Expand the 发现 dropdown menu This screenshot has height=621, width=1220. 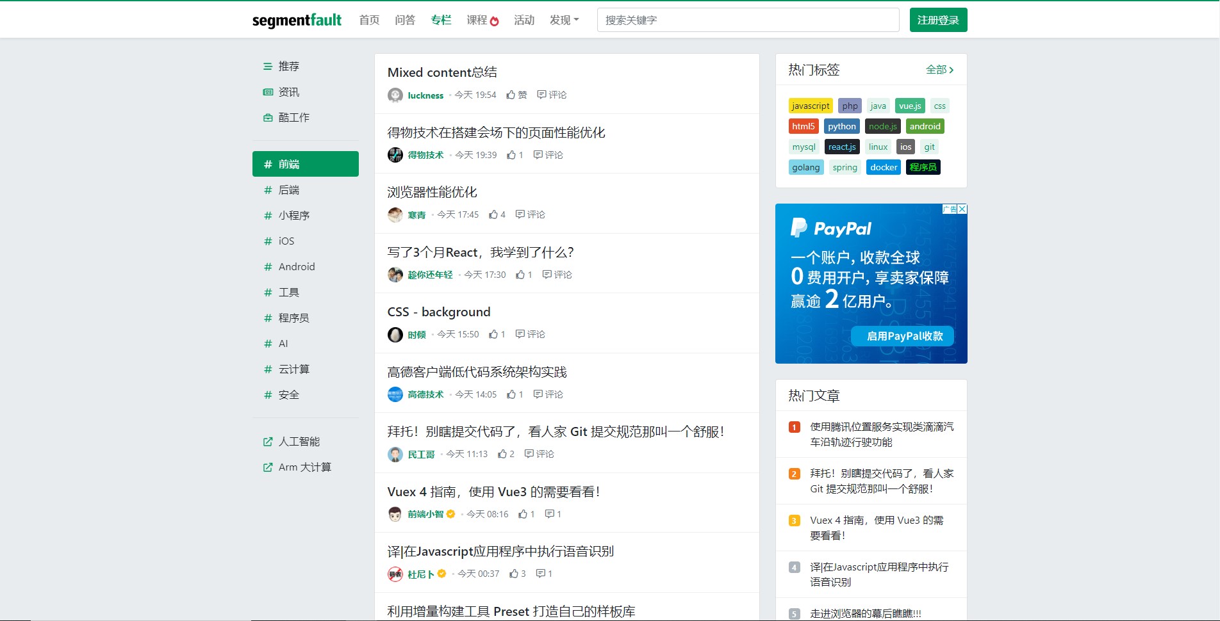pyautogui.click(x=565, y=20)
